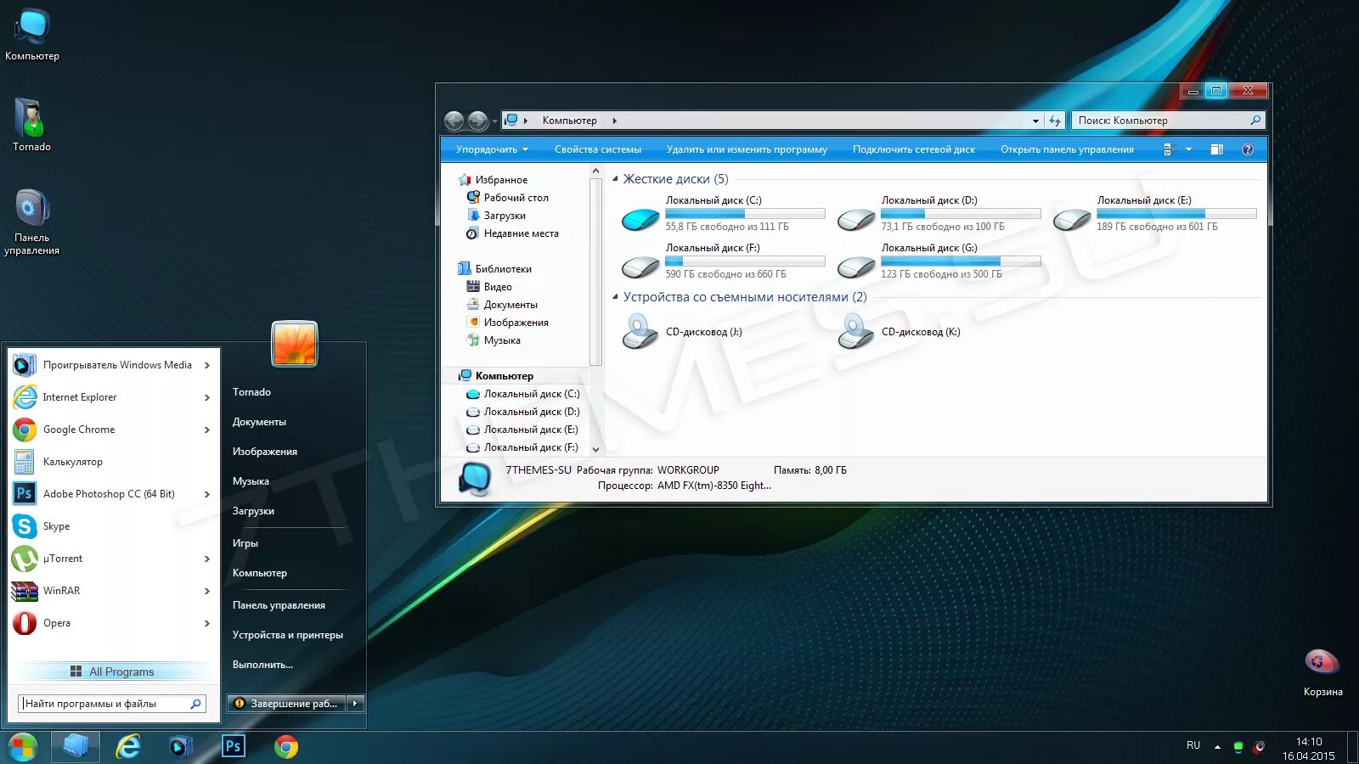Screen dimensions: 1359x764
Task: Open the address bar history dropdown
Action: pyautogui.click(x=1035, y=121)
